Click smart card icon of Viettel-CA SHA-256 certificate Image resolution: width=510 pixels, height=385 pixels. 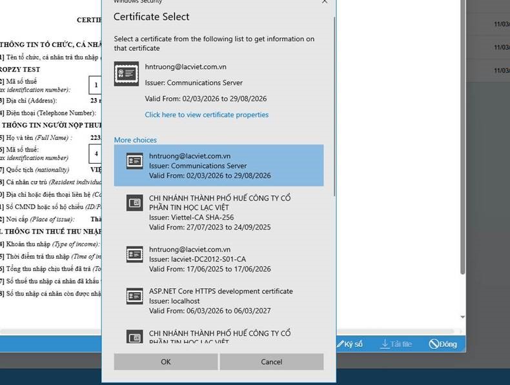tap(134, 203)
